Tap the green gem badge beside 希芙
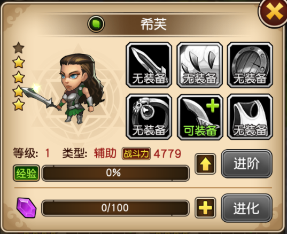Viewport: 287px width, 234px height. (x=96, y=24)
